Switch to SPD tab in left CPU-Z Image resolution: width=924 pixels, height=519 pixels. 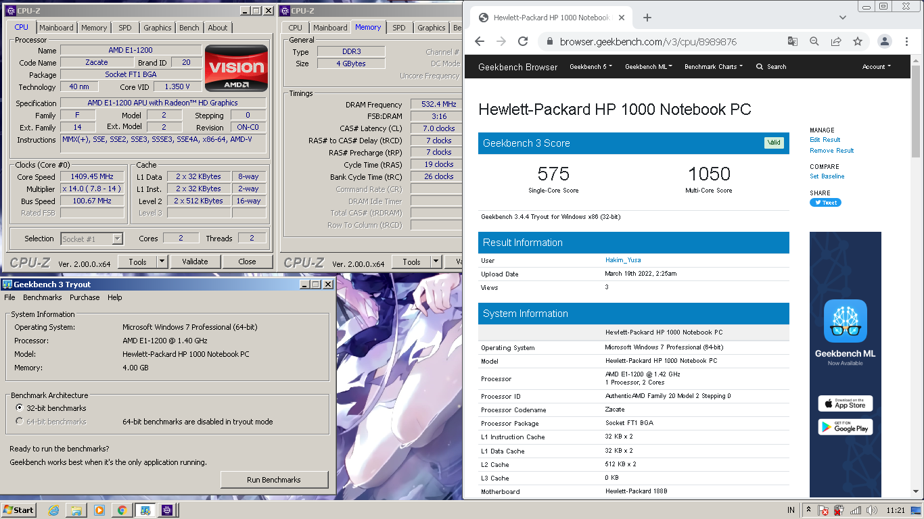click(x=125, y=28)
